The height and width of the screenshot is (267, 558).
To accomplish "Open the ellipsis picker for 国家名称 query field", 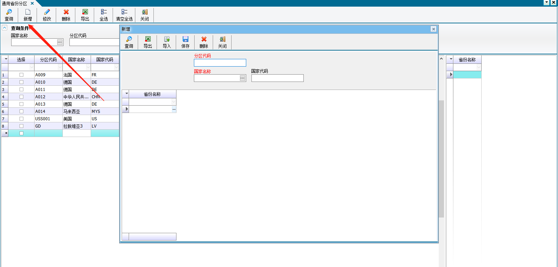I will click(60, 42).
